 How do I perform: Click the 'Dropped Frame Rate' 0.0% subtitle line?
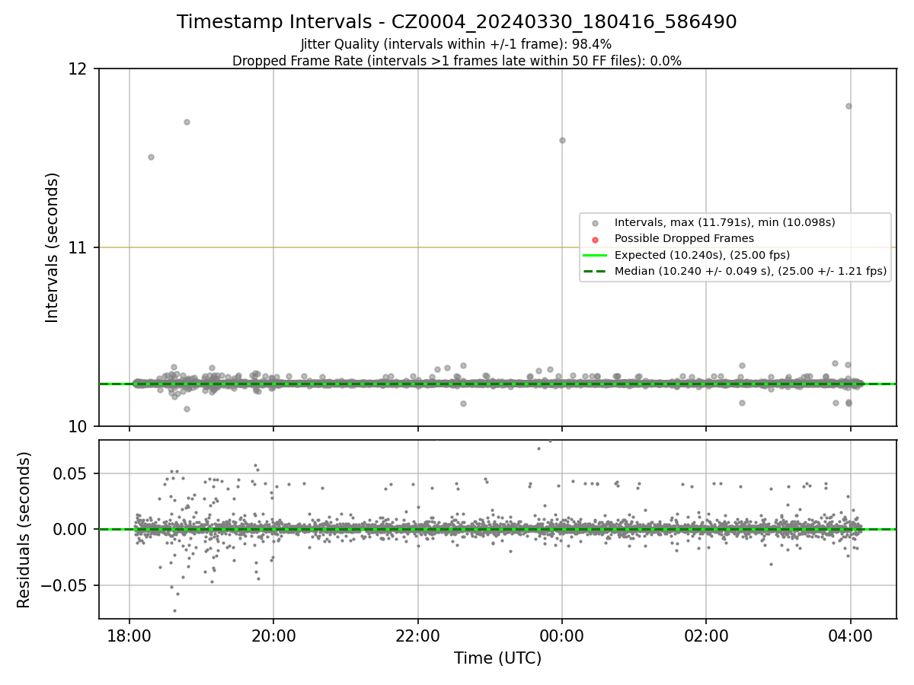click(457, 61)
